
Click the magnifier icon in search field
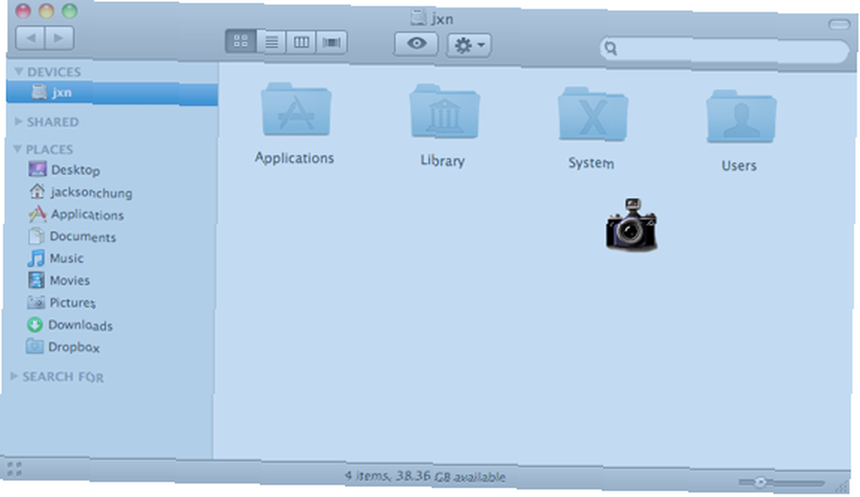(611, 48)
